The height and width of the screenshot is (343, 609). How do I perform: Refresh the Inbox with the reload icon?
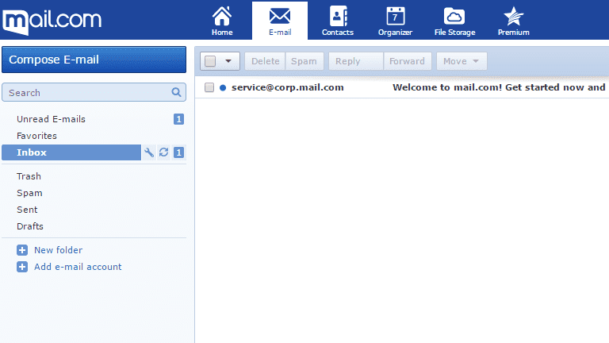tap(163, 152)
